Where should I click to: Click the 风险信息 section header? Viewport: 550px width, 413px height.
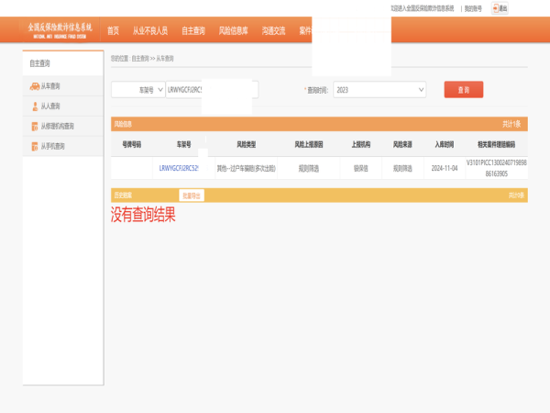click(123, 124)
